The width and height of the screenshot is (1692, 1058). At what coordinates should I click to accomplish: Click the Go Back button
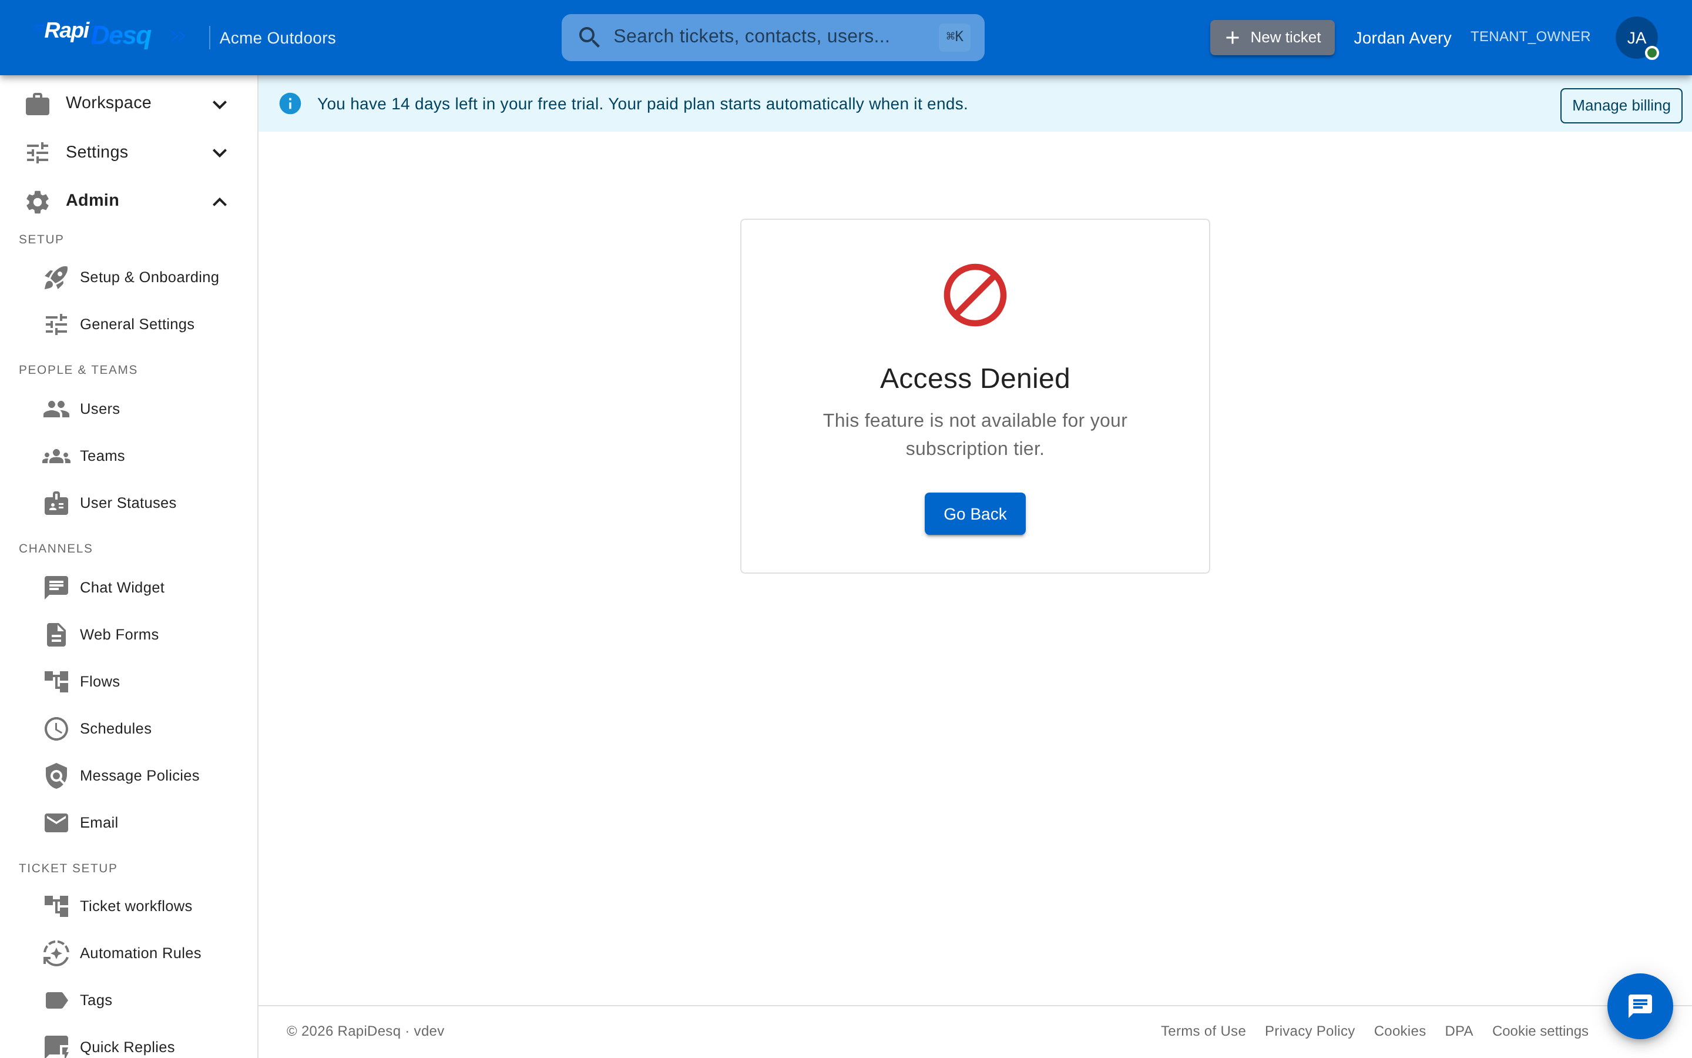975,514
